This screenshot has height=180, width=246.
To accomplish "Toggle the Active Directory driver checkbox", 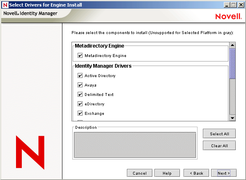I will 80,76.
